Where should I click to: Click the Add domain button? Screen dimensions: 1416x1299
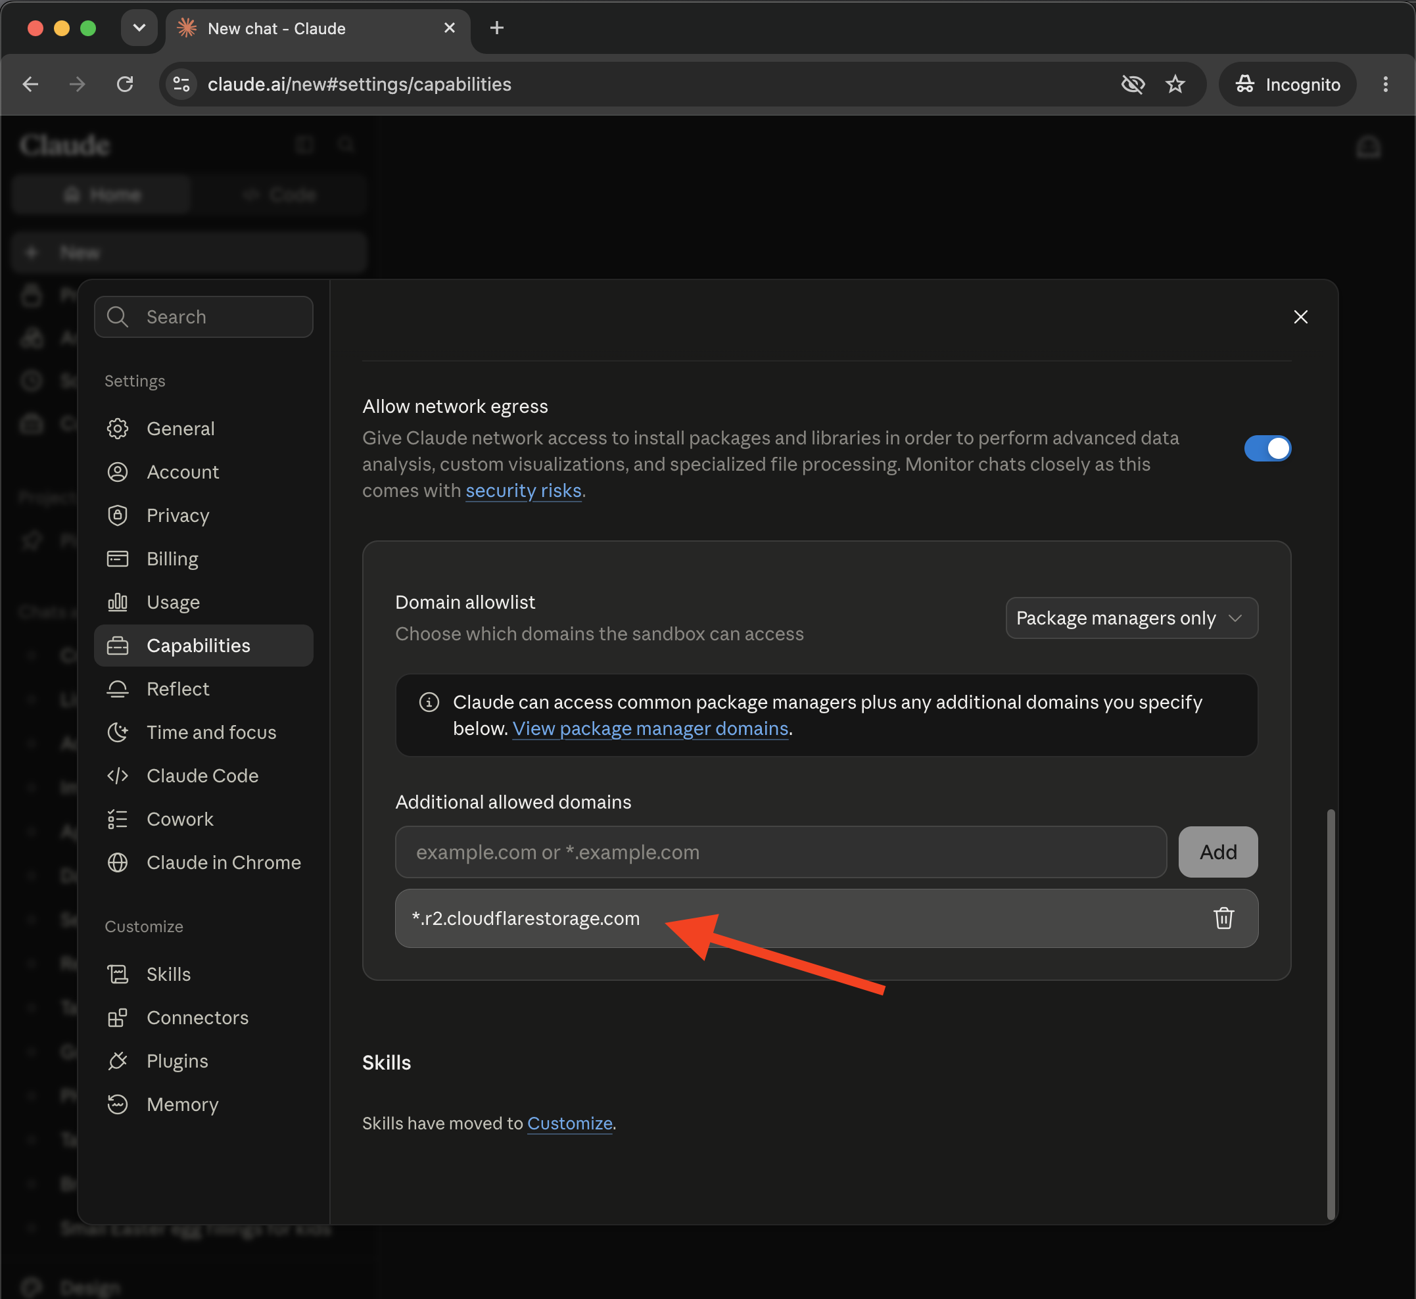coord(1218,852)
